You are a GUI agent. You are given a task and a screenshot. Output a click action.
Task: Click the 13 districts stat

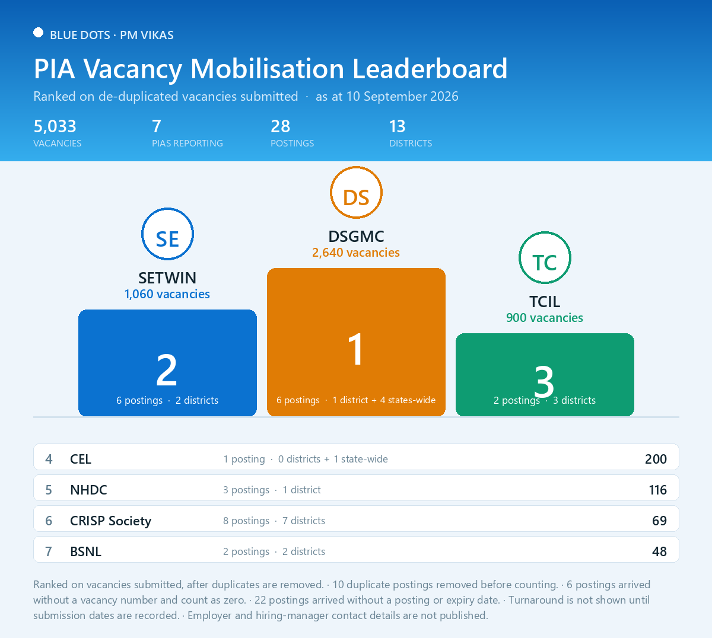(x=411, y=133)
